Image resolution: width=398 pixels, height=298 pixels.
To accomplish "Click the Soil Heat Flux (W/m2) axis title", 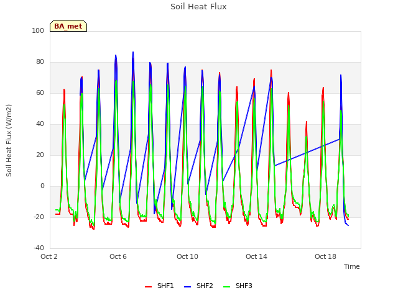I will point(9,140).
